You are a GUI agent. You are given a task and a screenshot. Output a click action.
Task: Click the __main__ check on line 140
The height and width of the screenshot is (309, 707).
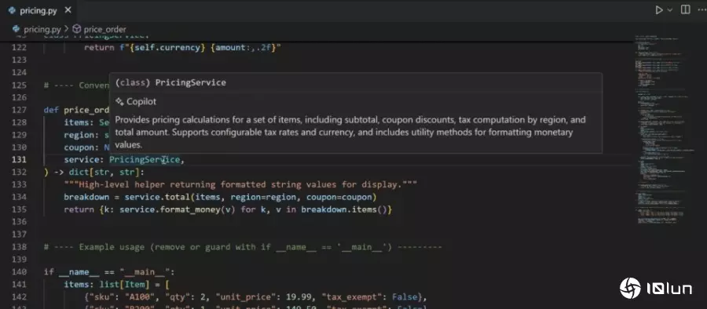point(109,272)
